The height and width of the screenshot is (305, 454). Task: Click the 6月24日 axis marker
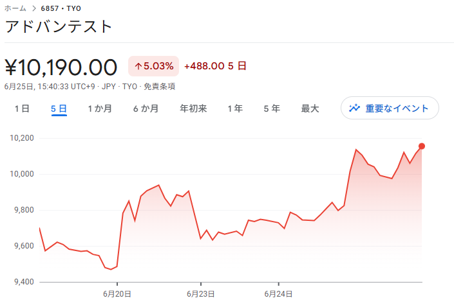click(278, 294)
